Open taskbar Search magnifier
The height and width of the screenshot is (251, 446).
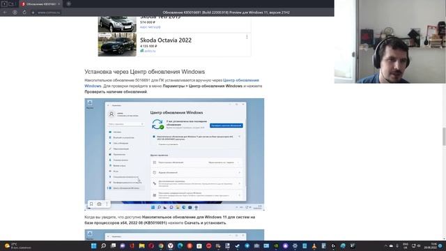[x=104, y=246]
